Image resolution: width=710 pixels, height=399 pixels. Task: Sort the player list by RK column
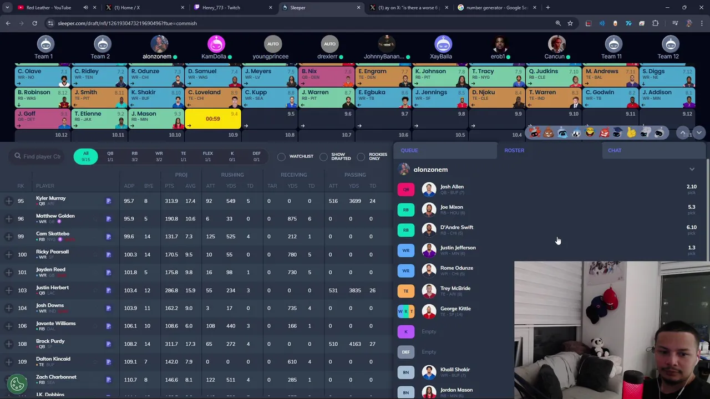[x=21, y=186]
